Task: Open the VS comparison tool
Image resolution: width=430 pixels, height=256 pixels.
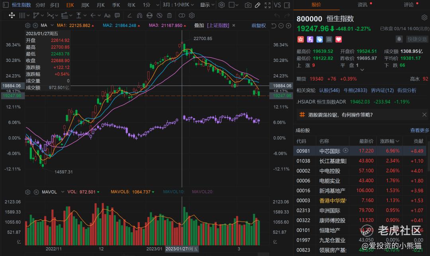Action: (x=277, y=5)
